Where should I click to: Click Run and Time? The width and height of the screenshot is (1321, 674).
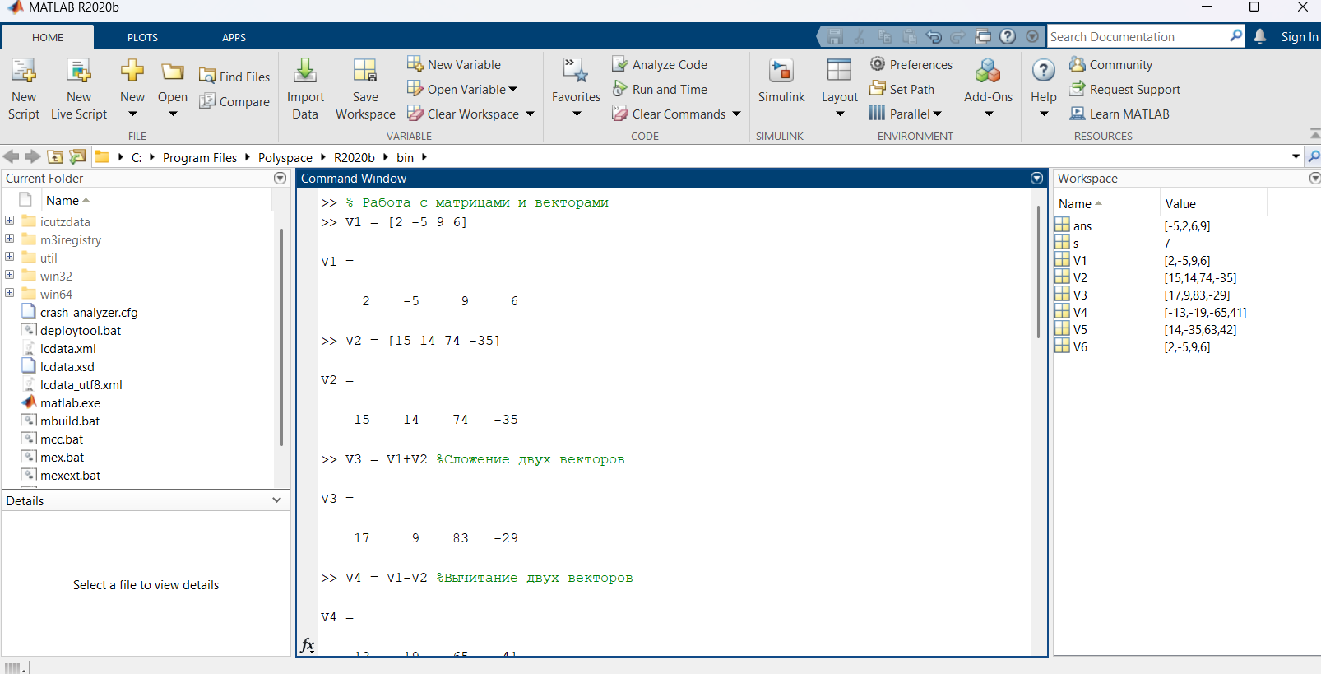pos(660,89)
